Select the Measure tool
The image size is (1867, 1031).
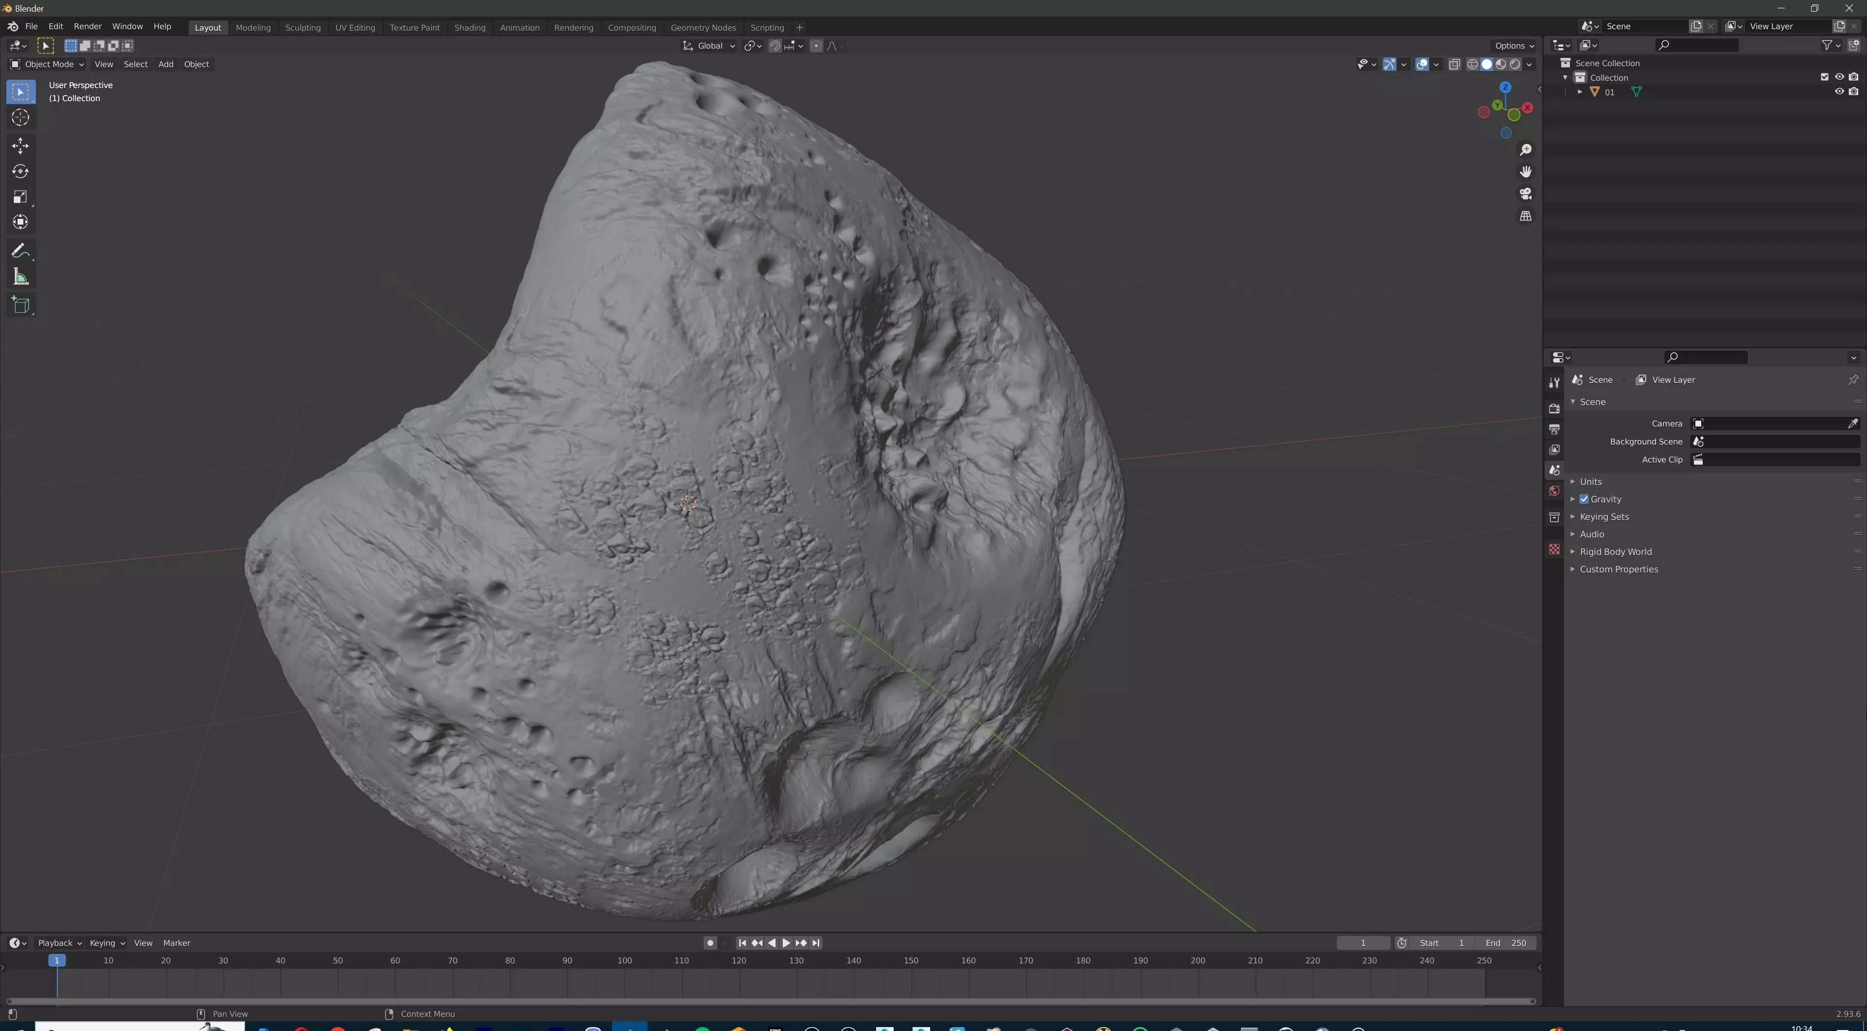pyautogui.click(x=20, y=277)
